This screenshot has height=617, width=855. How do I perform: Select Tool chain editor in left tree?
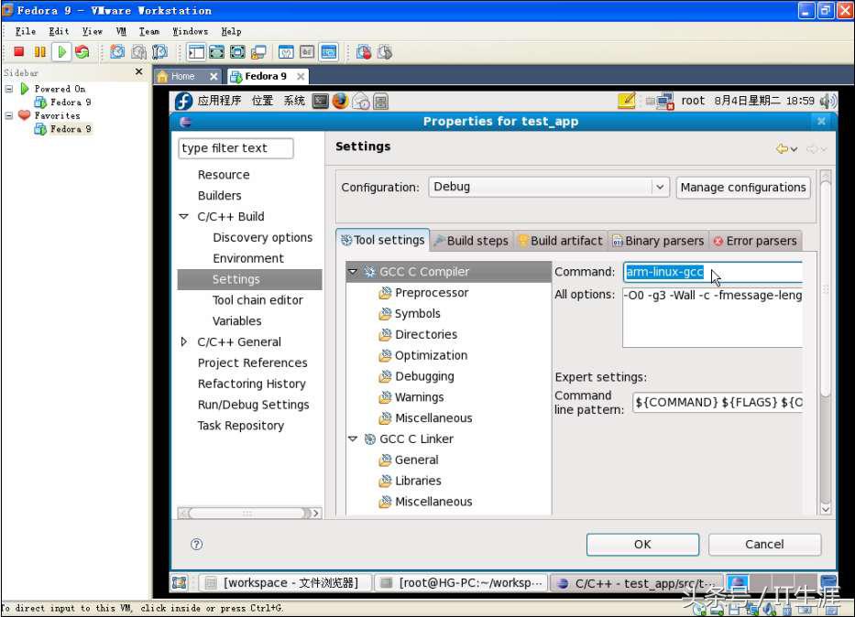tap(258, 300)
